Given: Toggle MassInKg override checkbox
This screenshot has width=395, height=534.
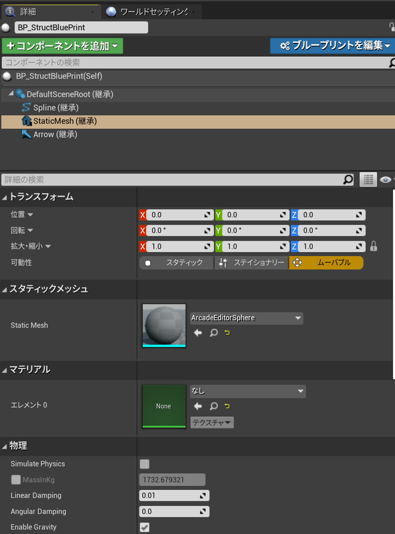Looking at the screenshot, I should pos(15,479).
